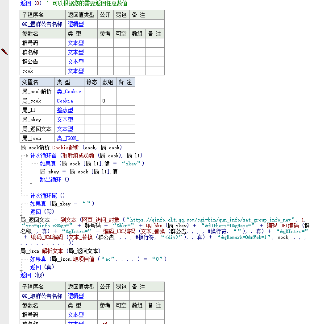The width and height of the screenshot is (316, 324).
Task: Toggle 静态 cell for variable 局_skey
Action: [92, 119]
